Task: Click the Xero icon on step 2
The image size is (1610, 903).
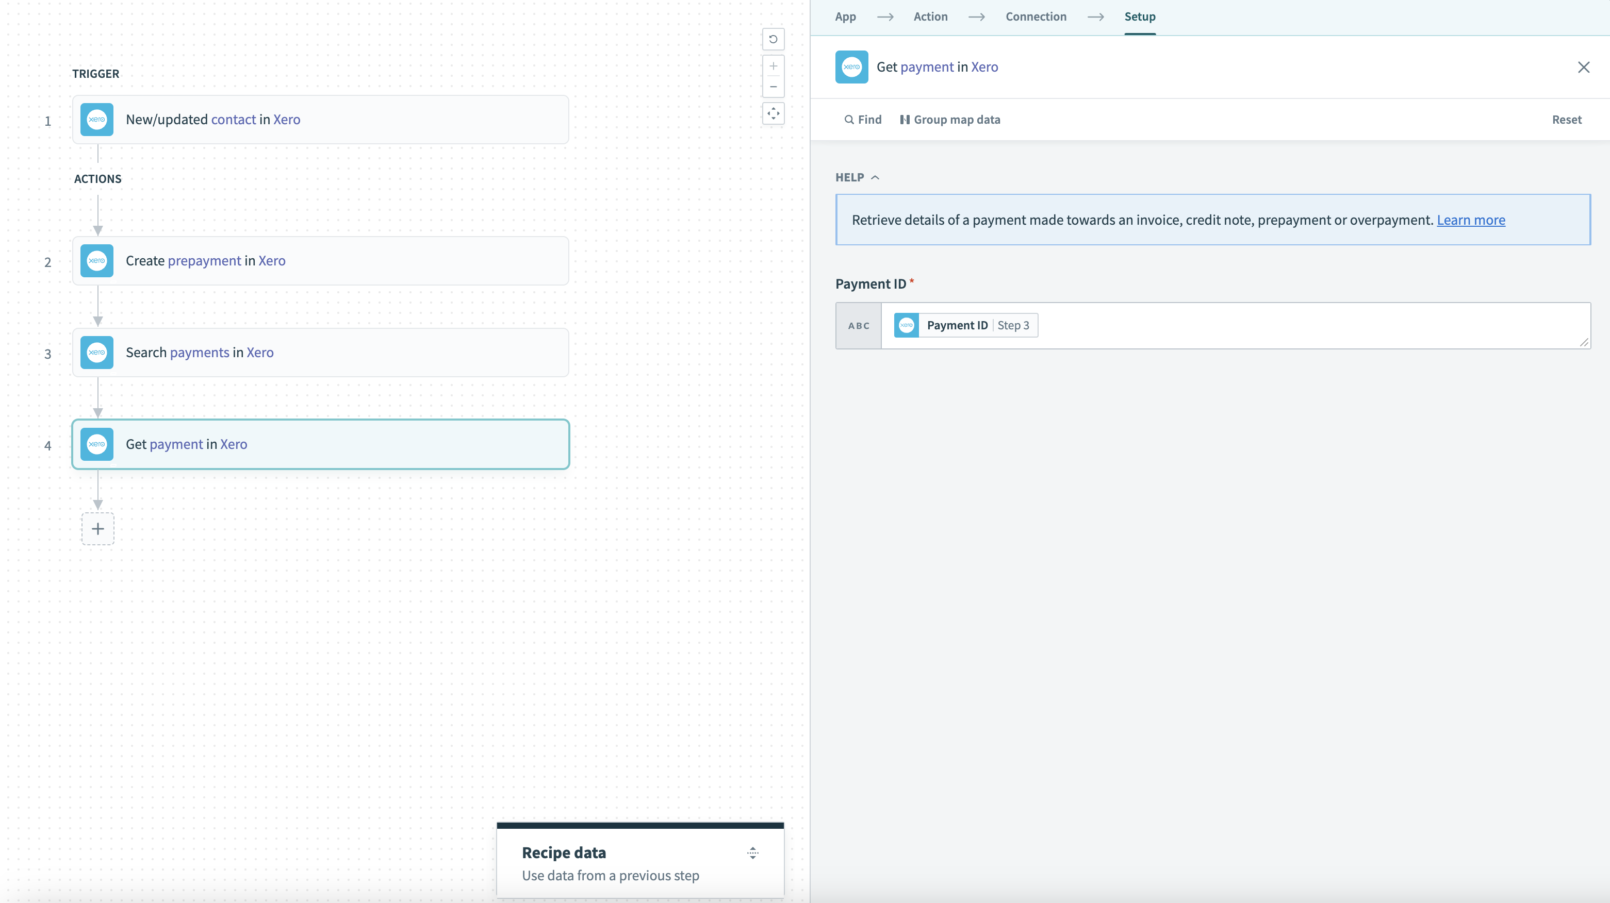Action: coord(97,261)
